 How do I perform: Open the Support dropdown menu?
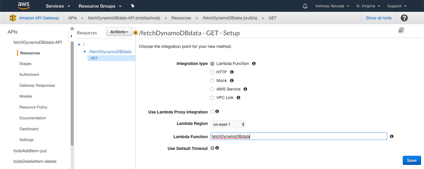point(397,6)
